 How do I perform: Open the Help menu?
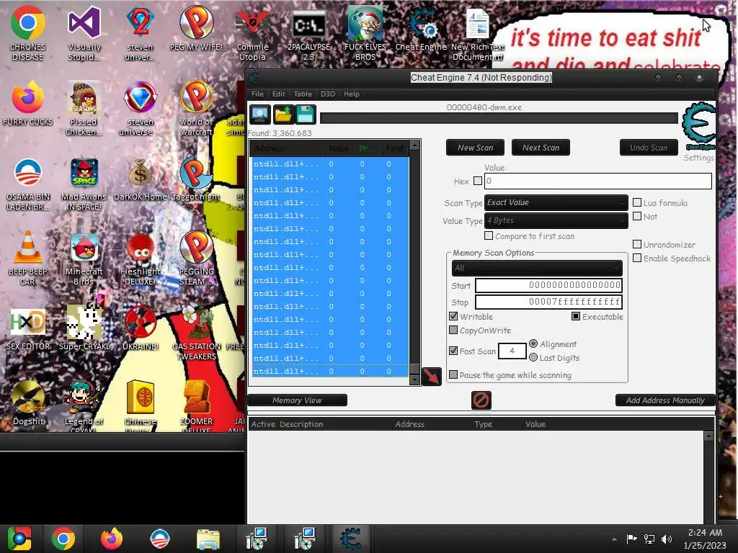click(x=352, y=94)
